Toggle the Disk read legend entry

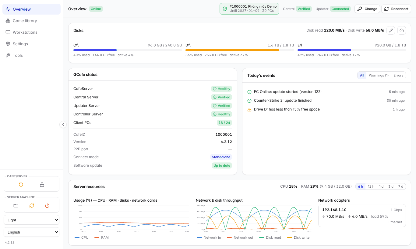click(x=270, y=237)
